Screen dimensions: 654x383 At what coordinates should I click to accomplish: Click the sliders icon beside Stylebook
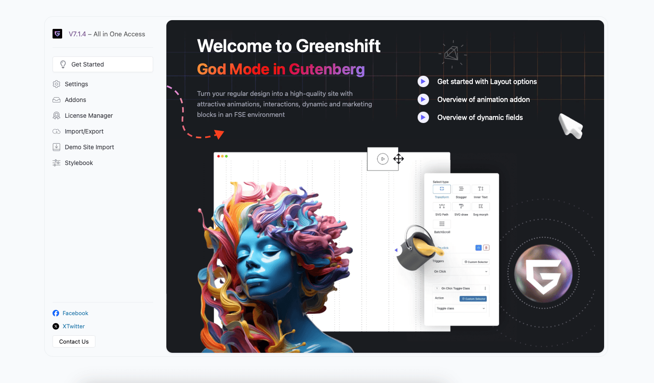point(56,163)
